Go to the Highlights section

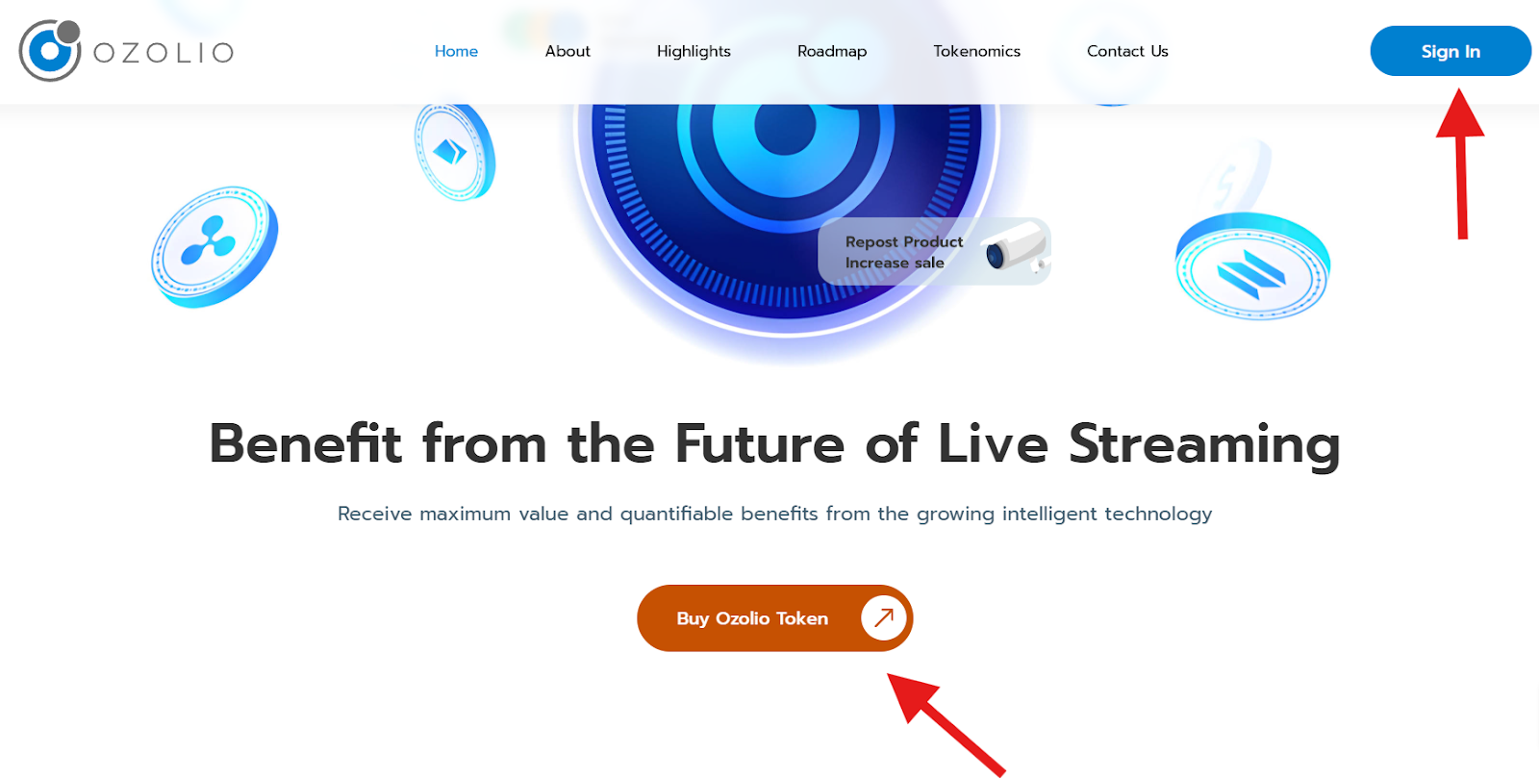(694, 51)
